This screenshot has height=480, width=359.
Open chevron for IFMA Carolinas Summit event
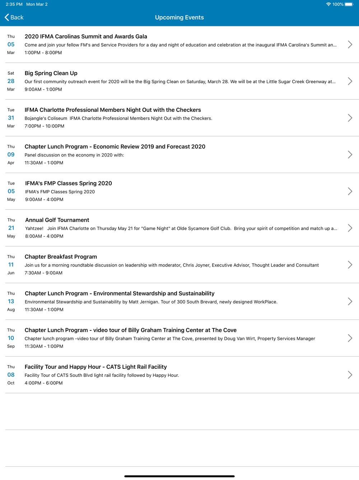(x=350, y=45)
